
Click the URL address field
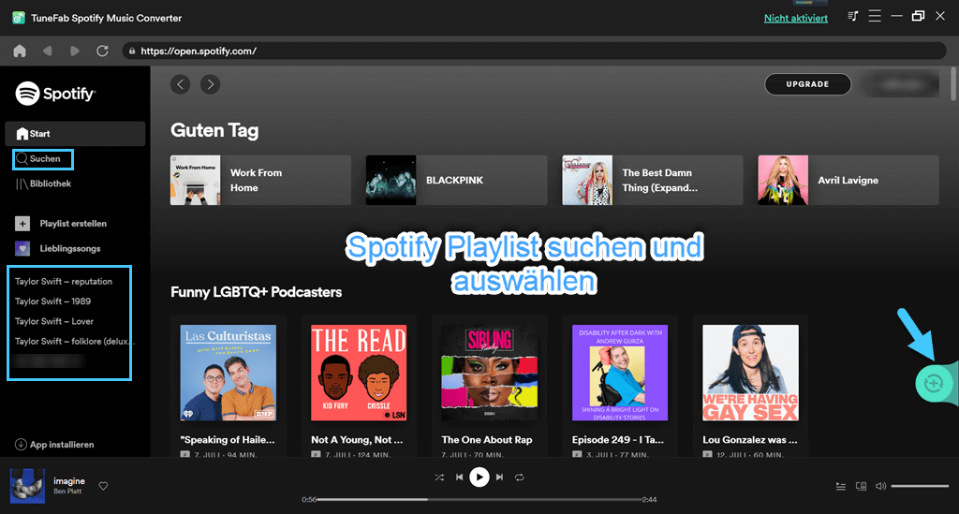(x=534, y=51)
